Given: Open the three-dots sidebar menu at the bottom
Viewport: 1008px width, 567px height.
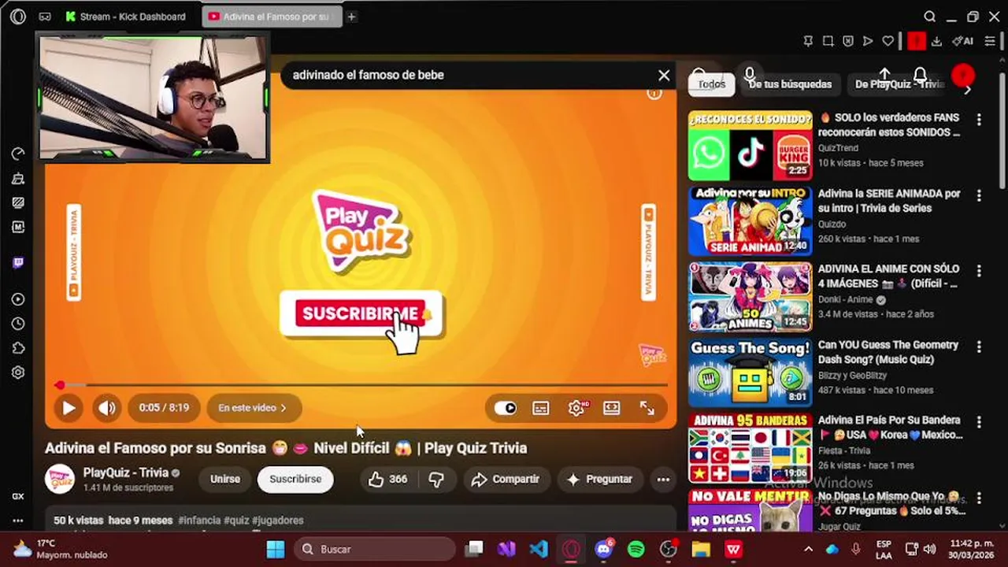Looking at the screenshot, I should [x=18, y=521].
